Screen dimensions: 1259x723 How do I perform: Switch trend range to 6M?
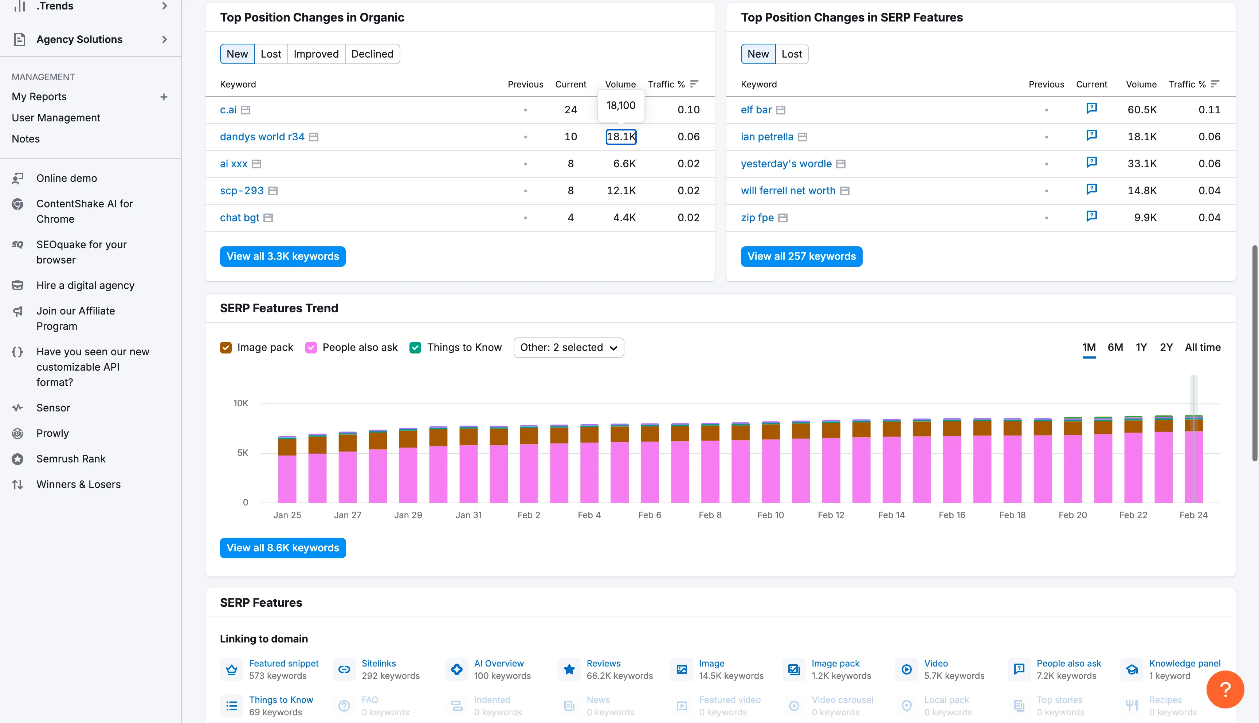[1115, 348]
